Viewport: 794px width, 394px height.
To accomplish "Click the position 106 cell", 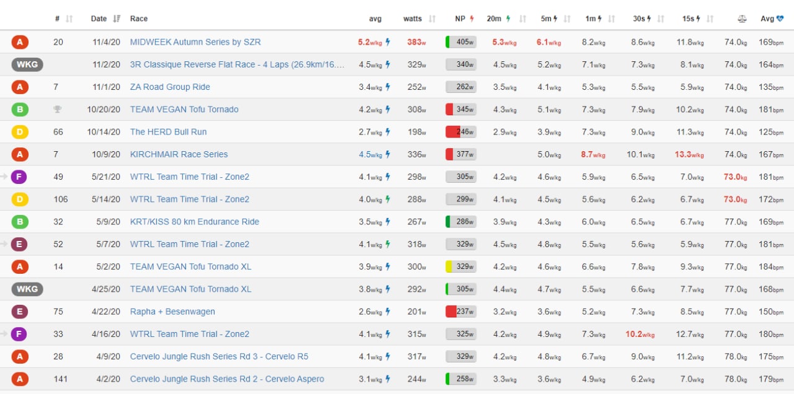I will [61, 199].
